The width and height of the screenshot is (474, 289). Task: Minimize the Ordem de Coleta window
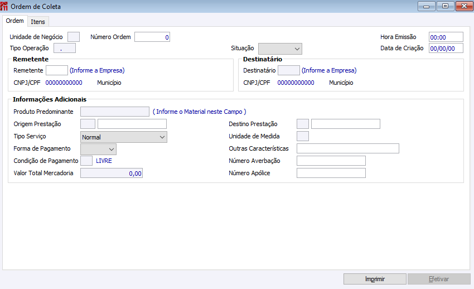(427, 6)
